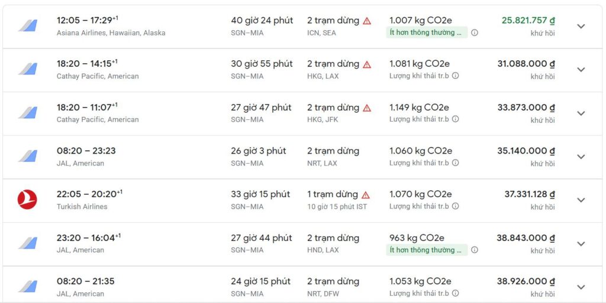The image size is (606, 303).
Task: Click info icon under 1.149 kg CO2e
Action: tap(455, 119)
